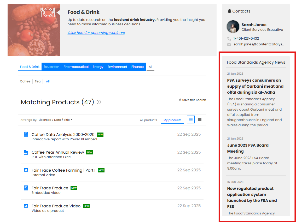Toggle the All products filter

click(x=148, y=120)
